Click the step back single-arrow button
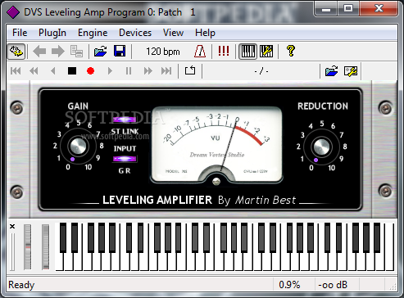404x298 pixels. (x=53, y=71)
